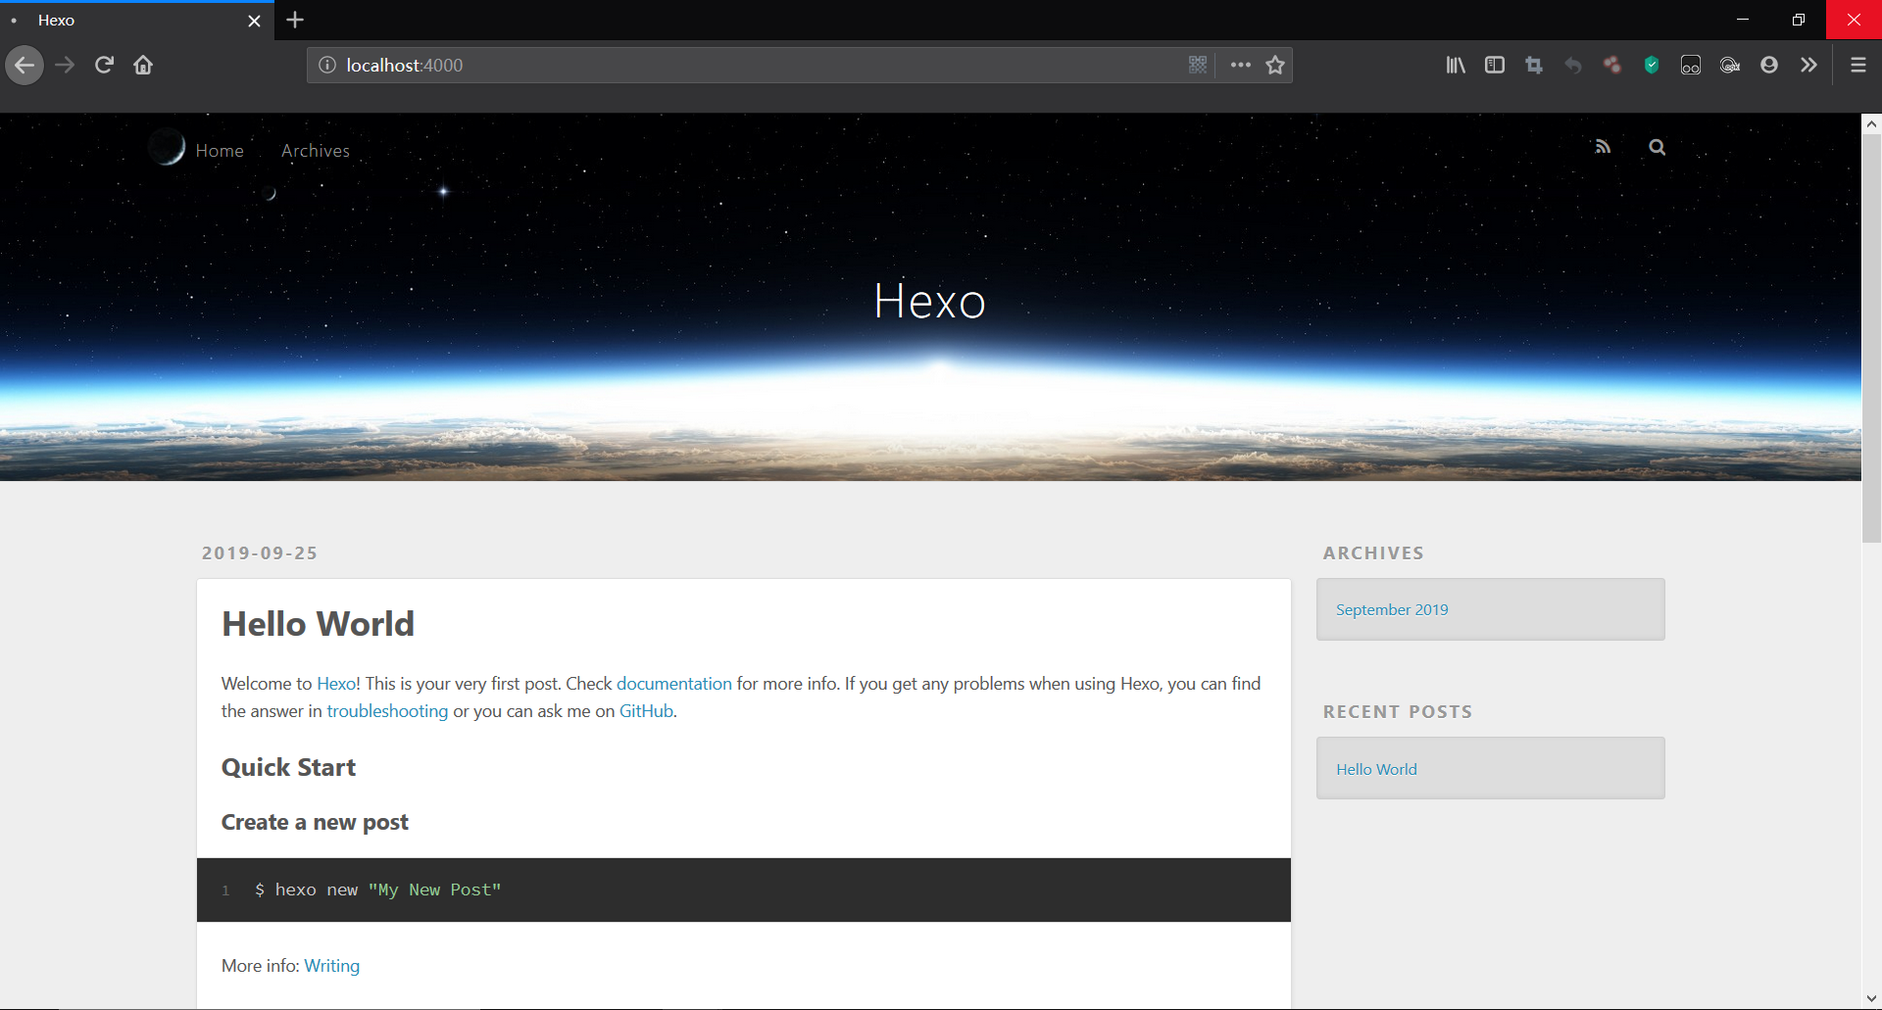Select the Hexo tab

(137, 21)
